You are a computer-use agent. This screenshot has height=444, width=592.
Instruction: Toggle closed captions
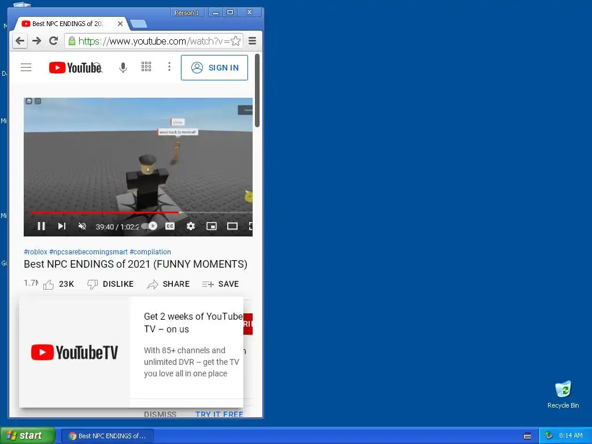170,226
